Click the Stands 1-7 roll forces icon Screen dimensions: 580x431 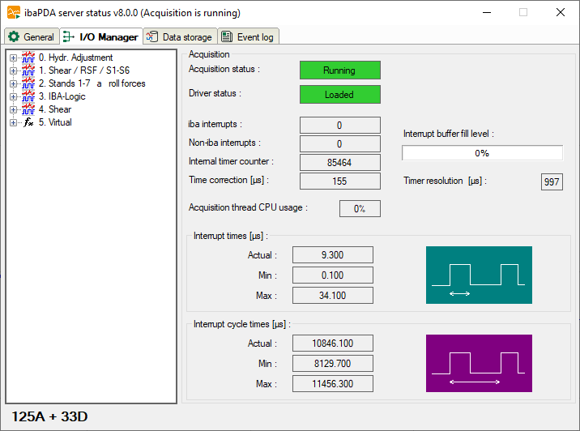coord(28,83)
